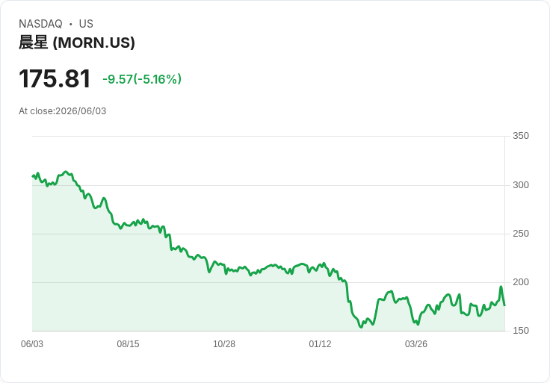The width and height of the screenshot is (550, 383).
Task: Click the 晨星 (MORN.US) stock title
Action: (77, 43)
